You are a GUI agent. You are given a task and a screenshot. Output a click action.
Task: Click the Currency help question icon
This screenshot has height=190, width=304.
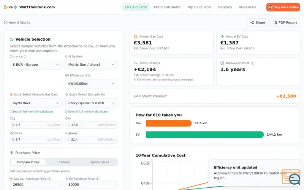click(25, 57)
